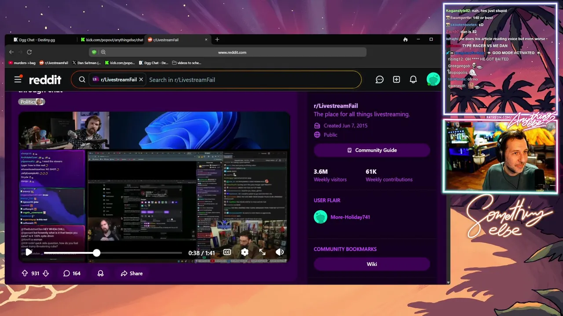This screenshot has height=316, width=563.
Task: Give an award to the post
Action: (x=100, y=273)
